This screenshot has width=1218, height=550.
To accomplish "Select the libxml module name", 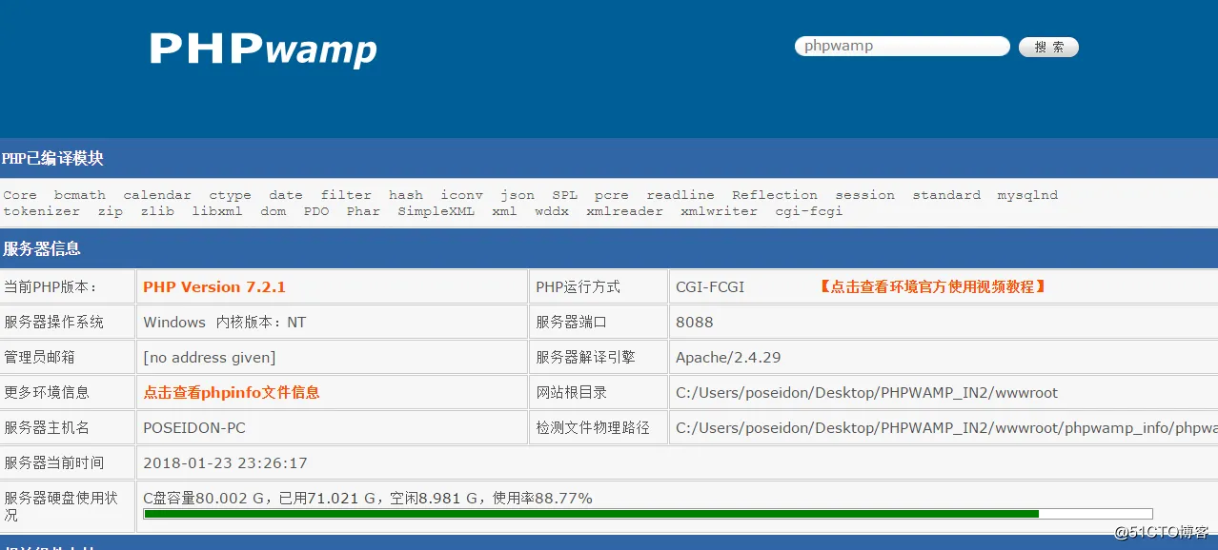I will point(217,211).
